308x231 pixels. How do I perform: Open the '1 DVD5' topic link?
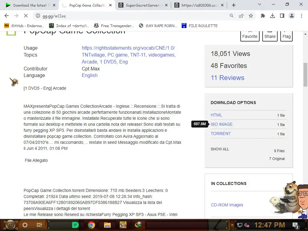[108, 62]
